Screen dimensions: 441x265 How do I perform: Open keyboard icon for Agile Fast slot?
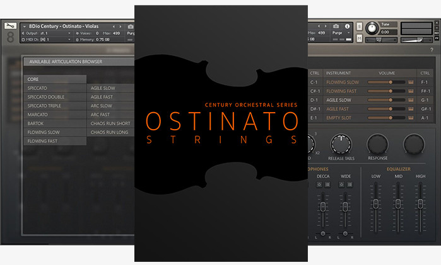411,109
